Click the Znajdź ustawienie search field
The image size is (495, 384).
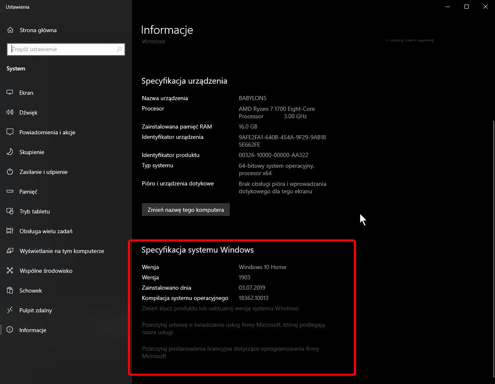pyautogui.click(x=62, y=49)
